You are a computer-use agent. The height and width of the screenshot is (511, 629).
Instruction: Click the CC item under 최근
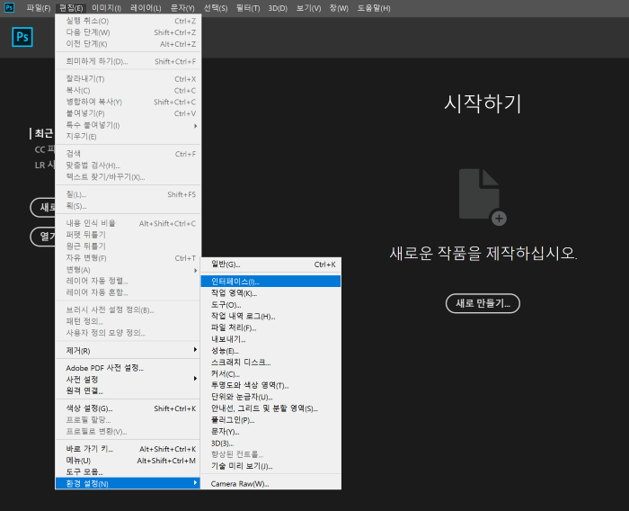tap(44, 149)
